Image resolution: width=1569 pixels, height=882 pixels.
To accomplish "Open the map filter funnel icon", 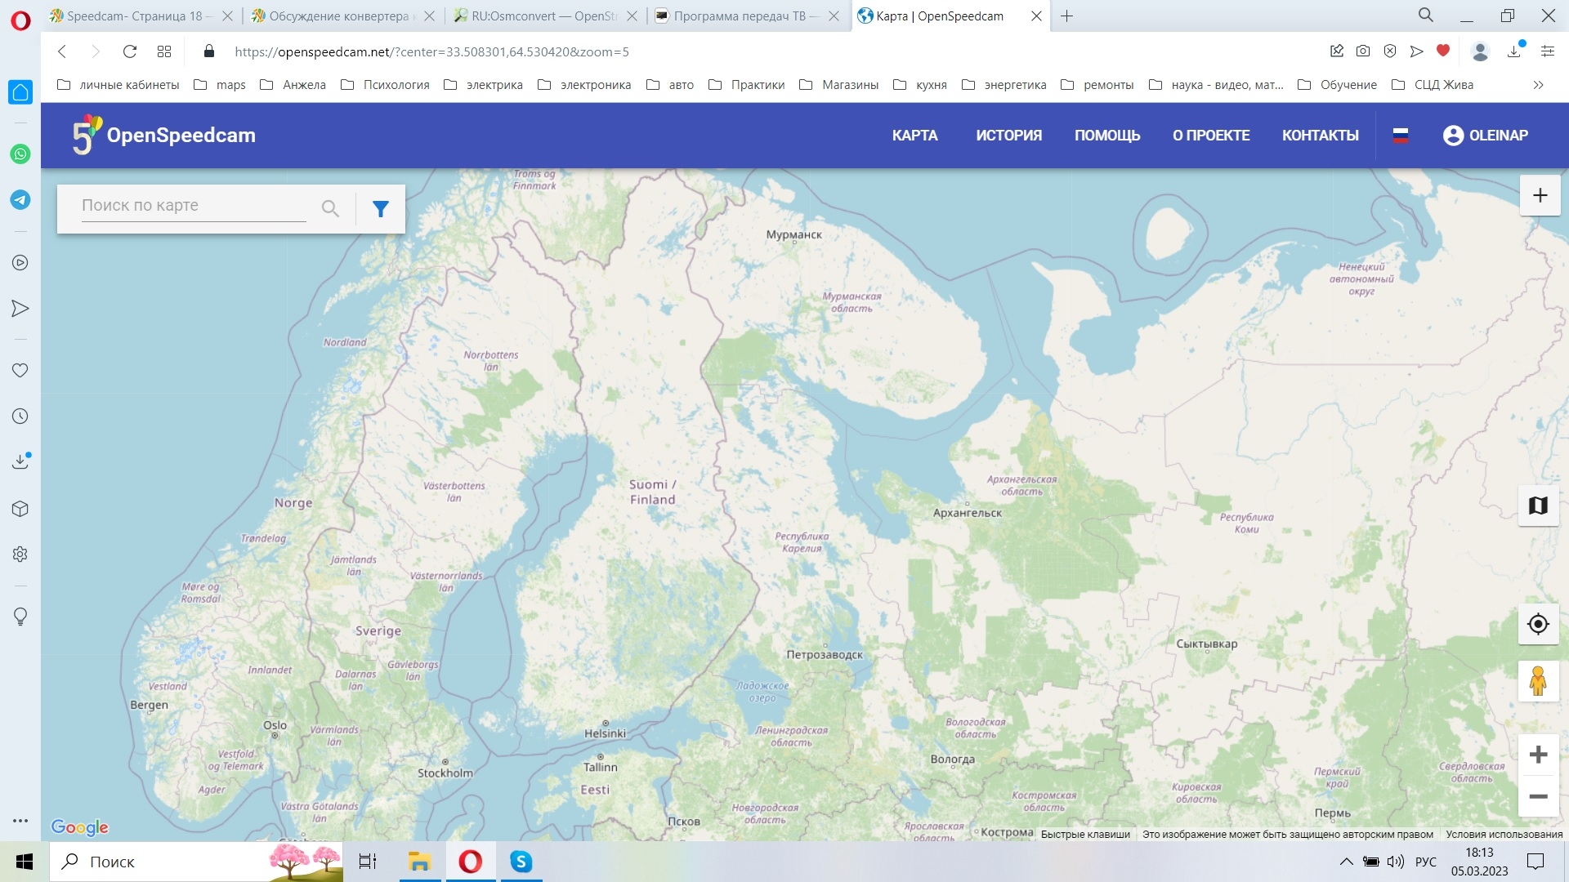I will point(380,209).
